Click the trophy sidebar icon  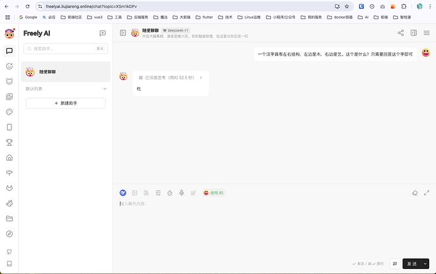(x=9, y=143)
